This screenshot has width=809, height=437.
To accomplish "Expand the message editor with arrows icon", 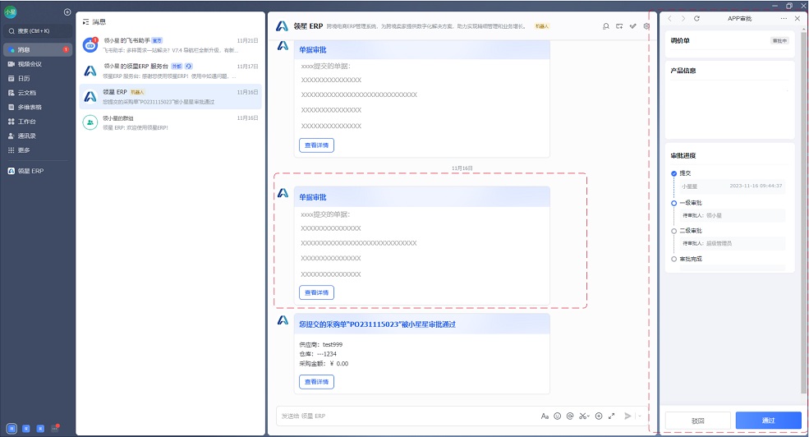I will 611,416.
